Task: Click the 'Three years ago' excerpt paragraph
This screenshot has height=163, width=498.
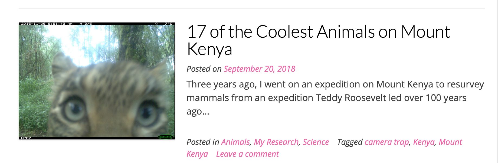Action: 335,98
